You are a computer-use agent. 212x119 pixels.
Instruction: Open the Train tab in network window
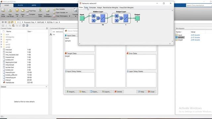pos(86,8)
